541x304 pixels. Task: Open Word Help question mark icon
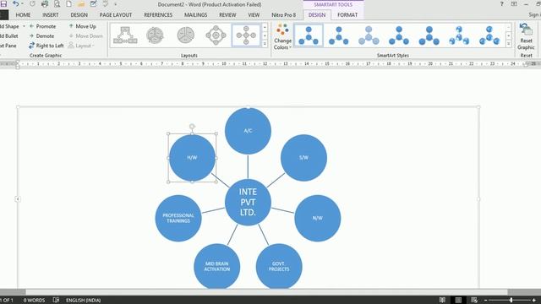pyautogui.click(x=501, y=4)
